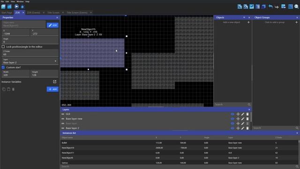This screenshot has width=300, height=169.
Task: Open the Layer dropdown in Properties
Action: 30,61
